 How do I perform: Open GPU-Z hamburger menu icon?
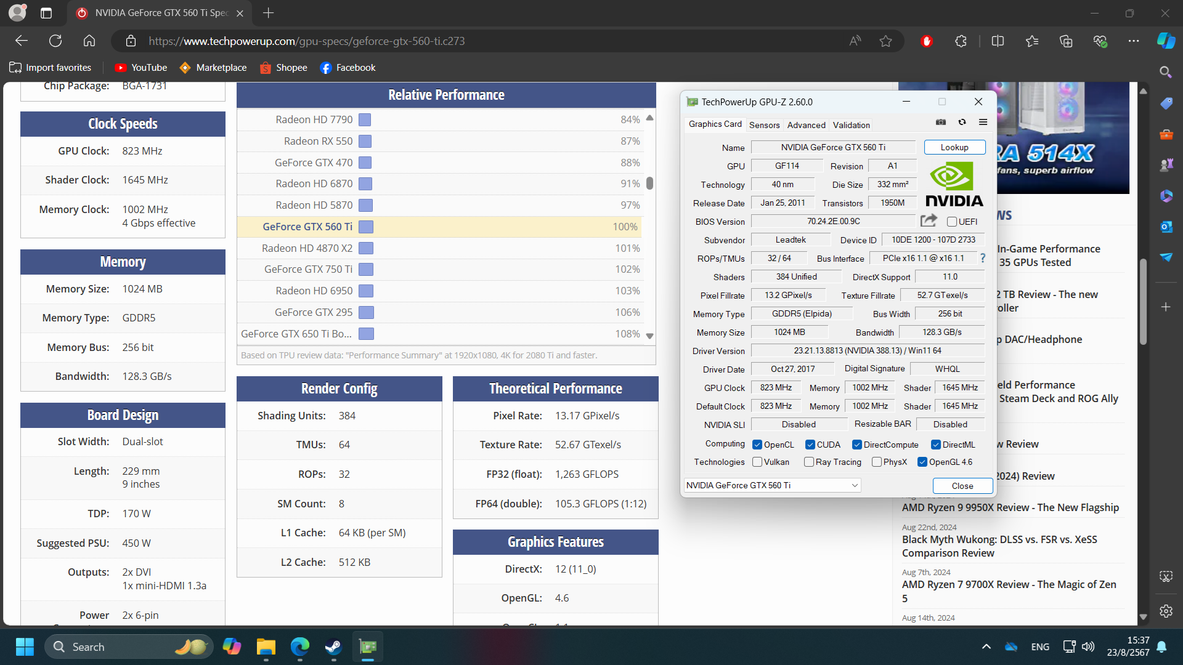pyautogui.click(x=983, y=123)
